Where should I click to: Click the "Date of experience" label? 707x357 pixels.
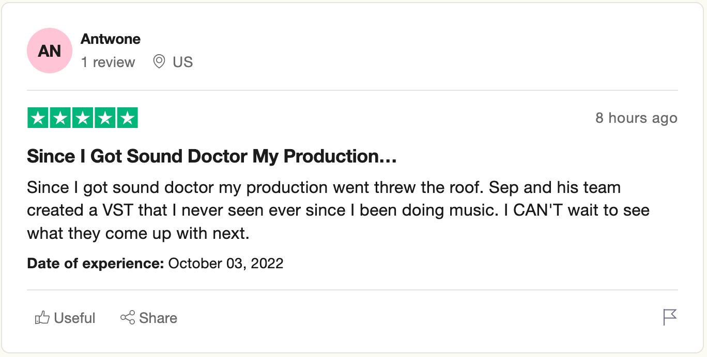pos(95,264)
